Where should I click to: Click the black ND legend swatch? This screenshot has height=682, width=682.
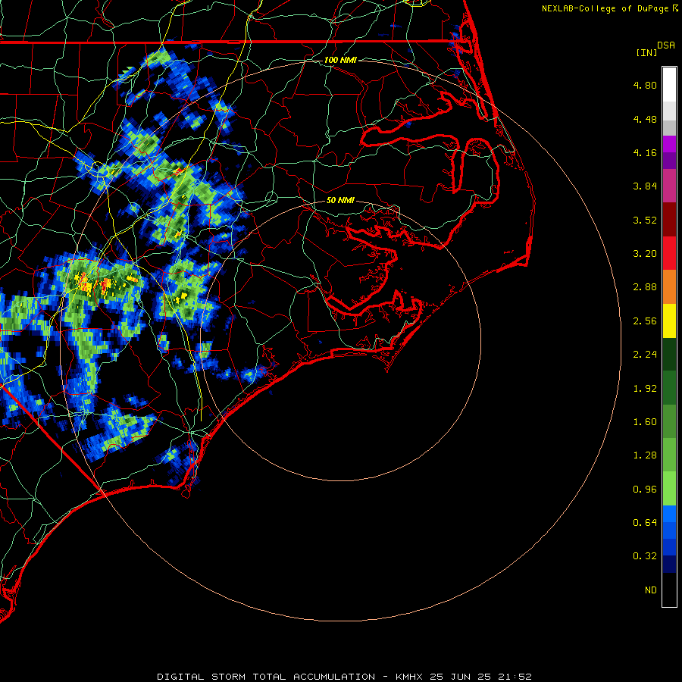(x=669, y=590)
